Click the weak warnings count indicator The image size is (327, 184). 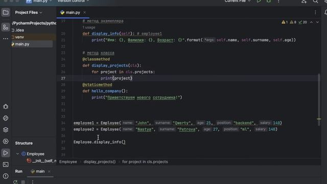293,22
